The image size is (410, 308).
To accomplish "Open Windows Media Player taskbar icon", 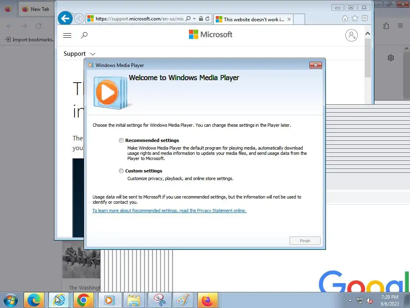I will [x=109, y=300].
